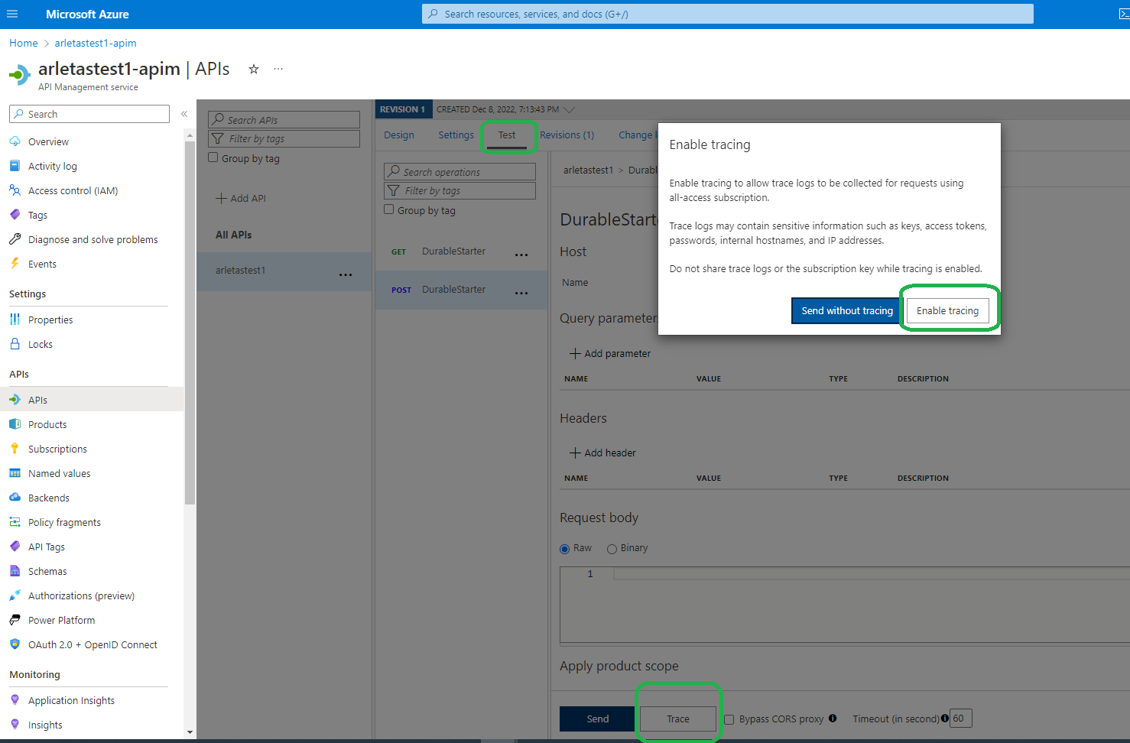Click the Properties bars icon
The width and height of the screenshot is (1130, 743).
[x=15, y=320]
